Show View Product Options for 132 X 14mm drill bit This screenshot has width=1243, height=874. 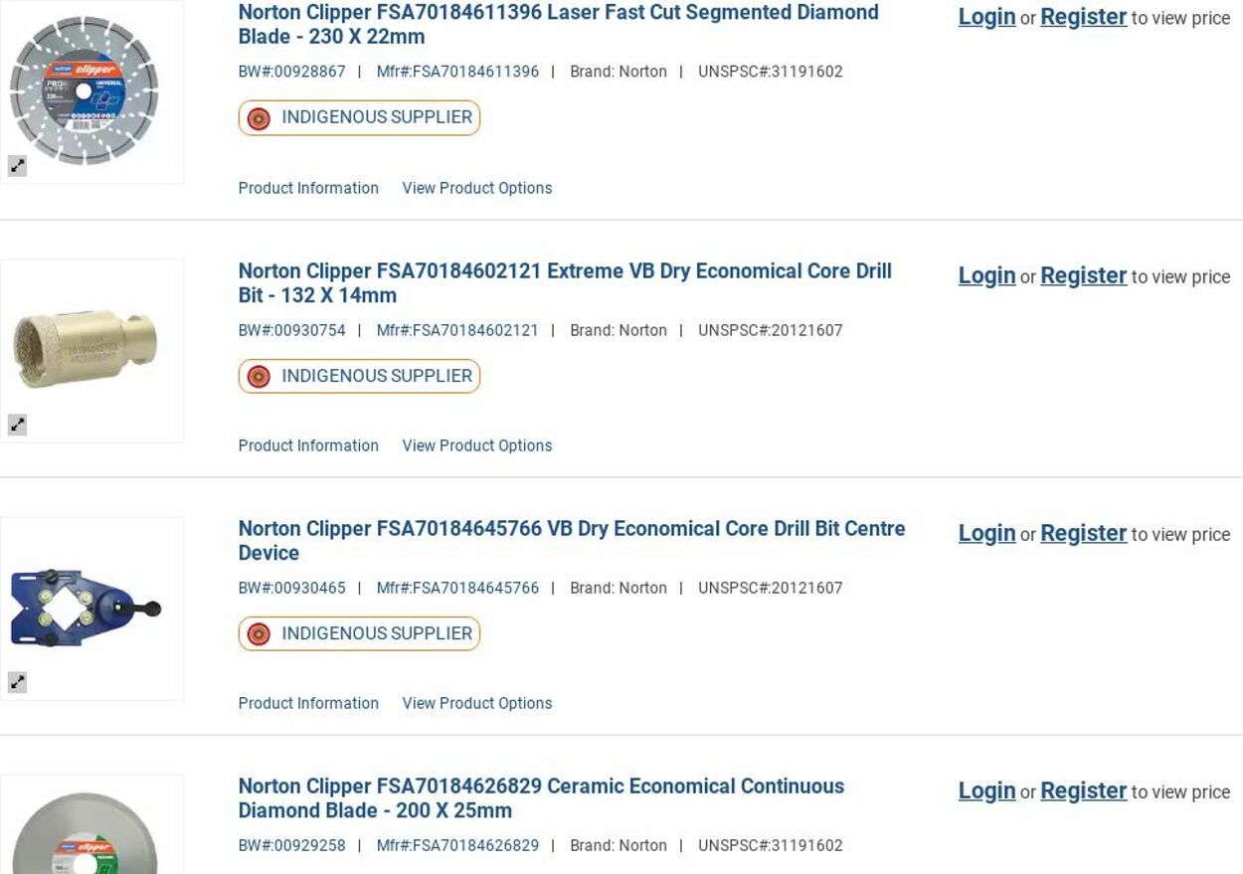click(476, 445)
